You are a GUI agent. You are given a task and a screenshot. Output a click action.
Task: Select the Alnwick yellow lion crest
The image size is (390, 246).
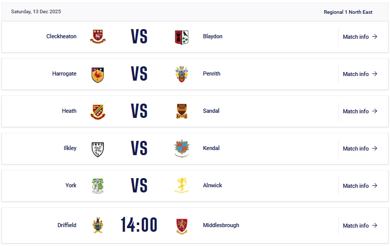pyautogui.click(x=181, y=186)
